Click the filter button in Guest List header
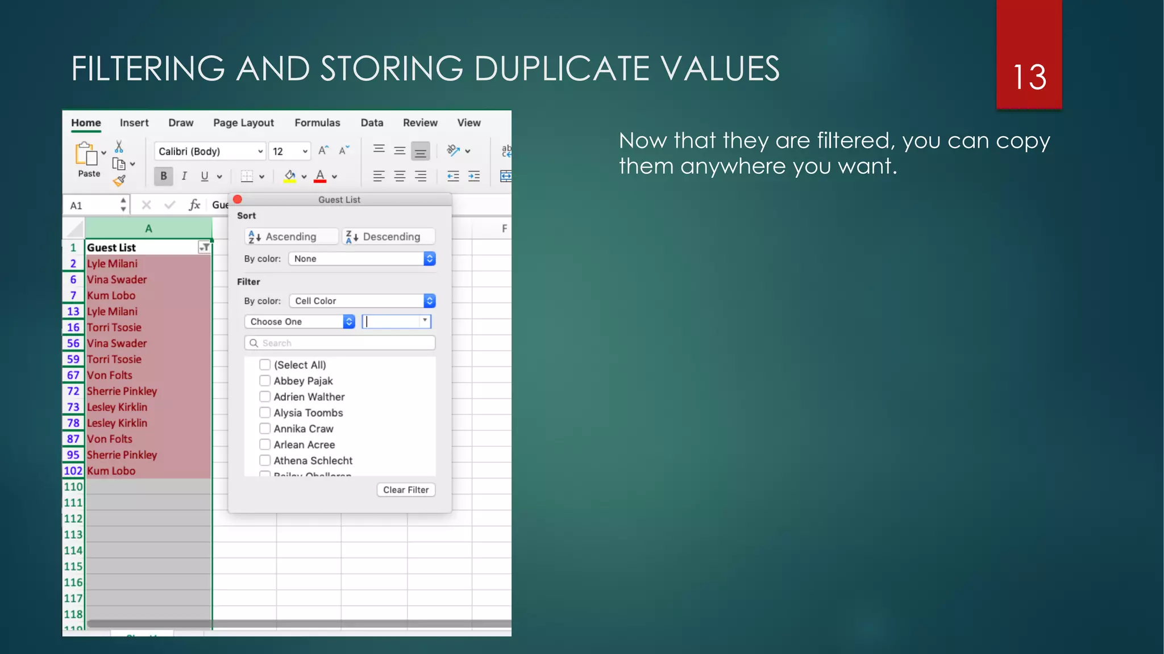This screenshot has height=654, width=1164. [204, 248]
